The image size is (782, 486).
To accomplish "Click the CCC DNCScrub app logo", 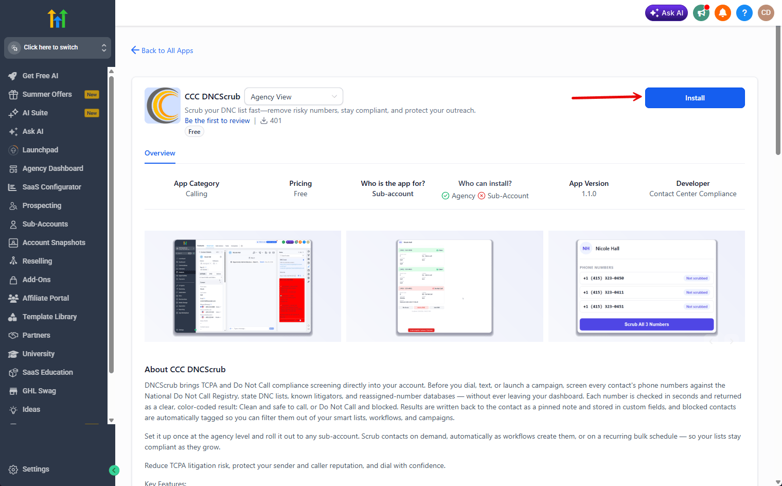I will point(163,106).
